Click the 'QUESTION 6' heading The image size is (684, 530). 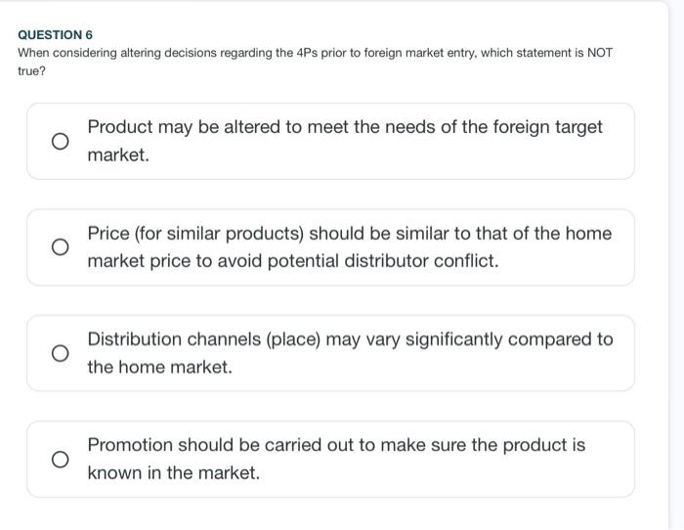(55, 34)
